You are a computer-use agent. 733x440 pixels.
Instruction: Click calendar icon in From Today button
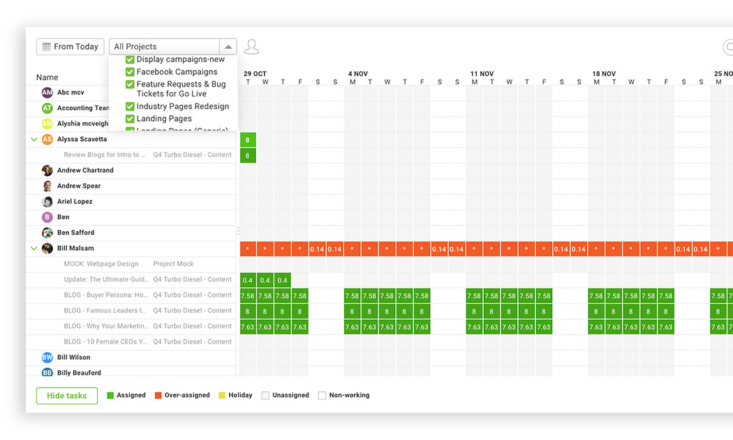click(x=46, y=47)
